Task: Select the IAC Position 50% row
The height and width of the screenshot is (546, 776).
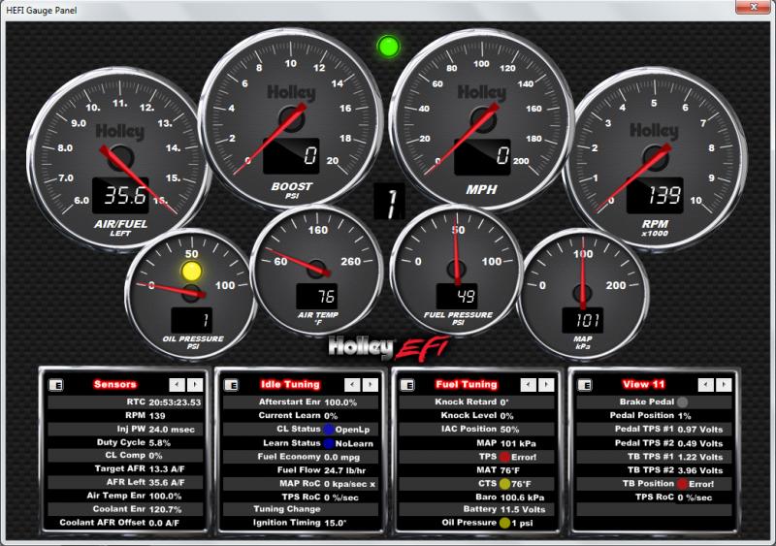Action: (477, 430)
